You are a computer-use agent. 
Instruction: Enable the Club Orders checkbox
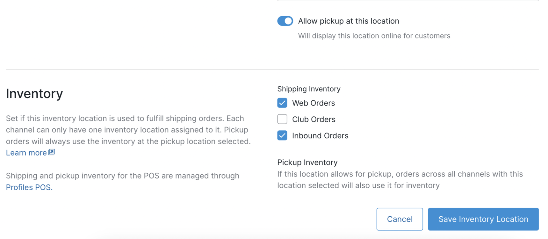(x=282, y=119)
